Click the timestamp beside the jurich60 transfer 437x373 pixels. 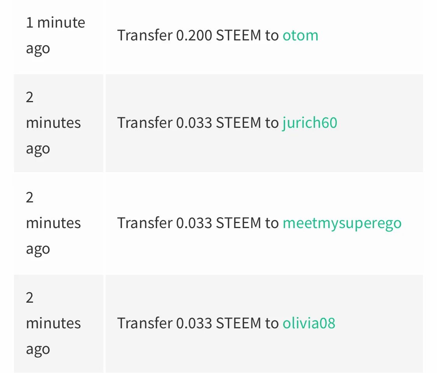(x=53, y=123)
